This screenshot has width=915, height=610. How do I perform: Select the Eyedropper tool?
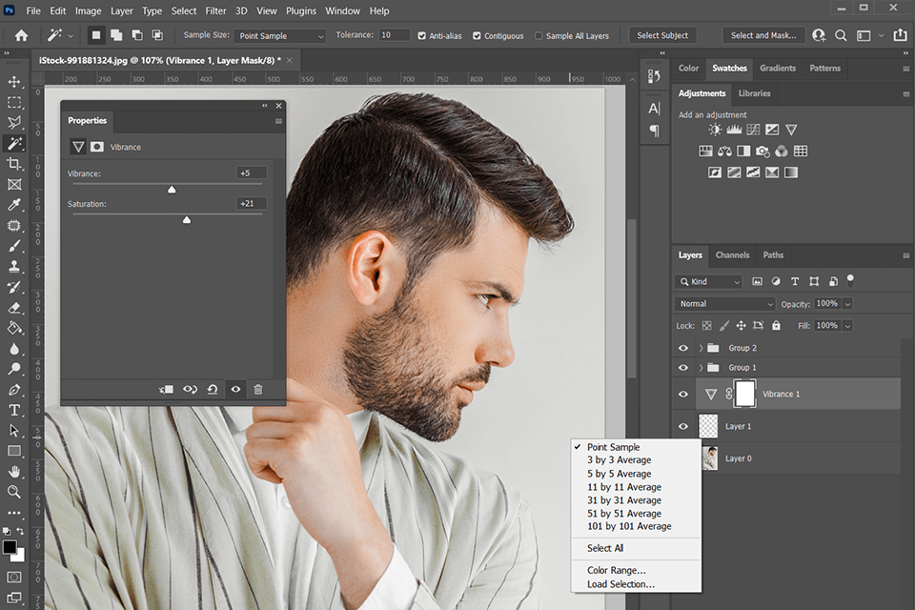(x=14, y=205)
